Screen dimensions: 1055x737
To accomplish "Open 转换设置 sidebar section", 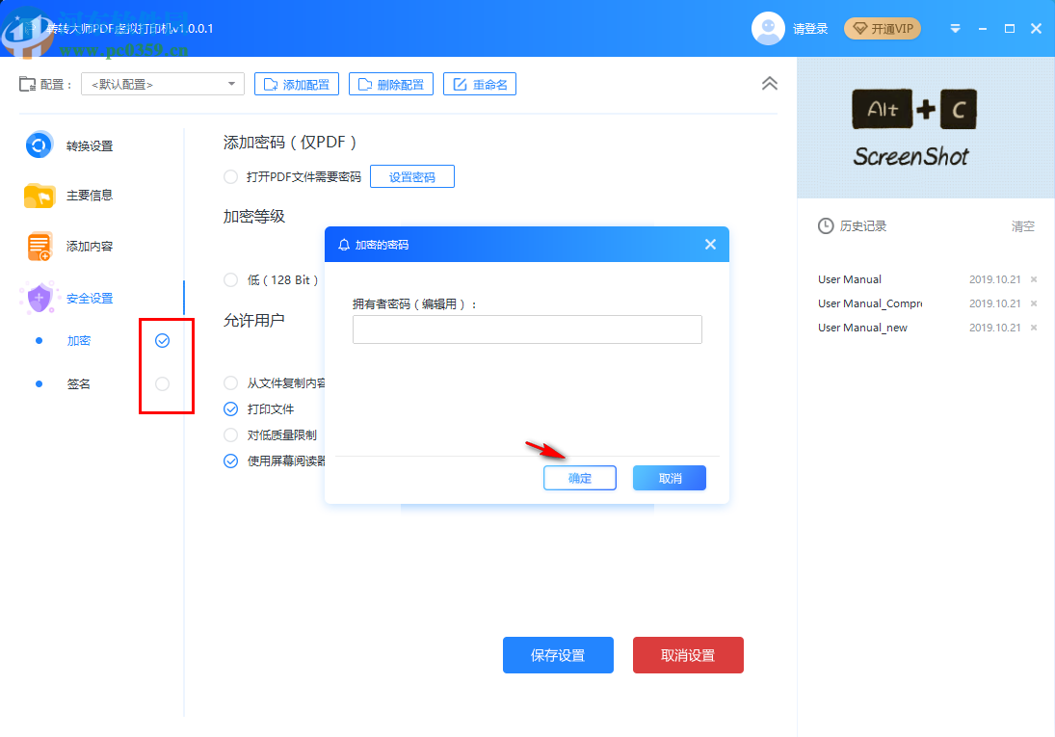I will [x=69, y=145].
